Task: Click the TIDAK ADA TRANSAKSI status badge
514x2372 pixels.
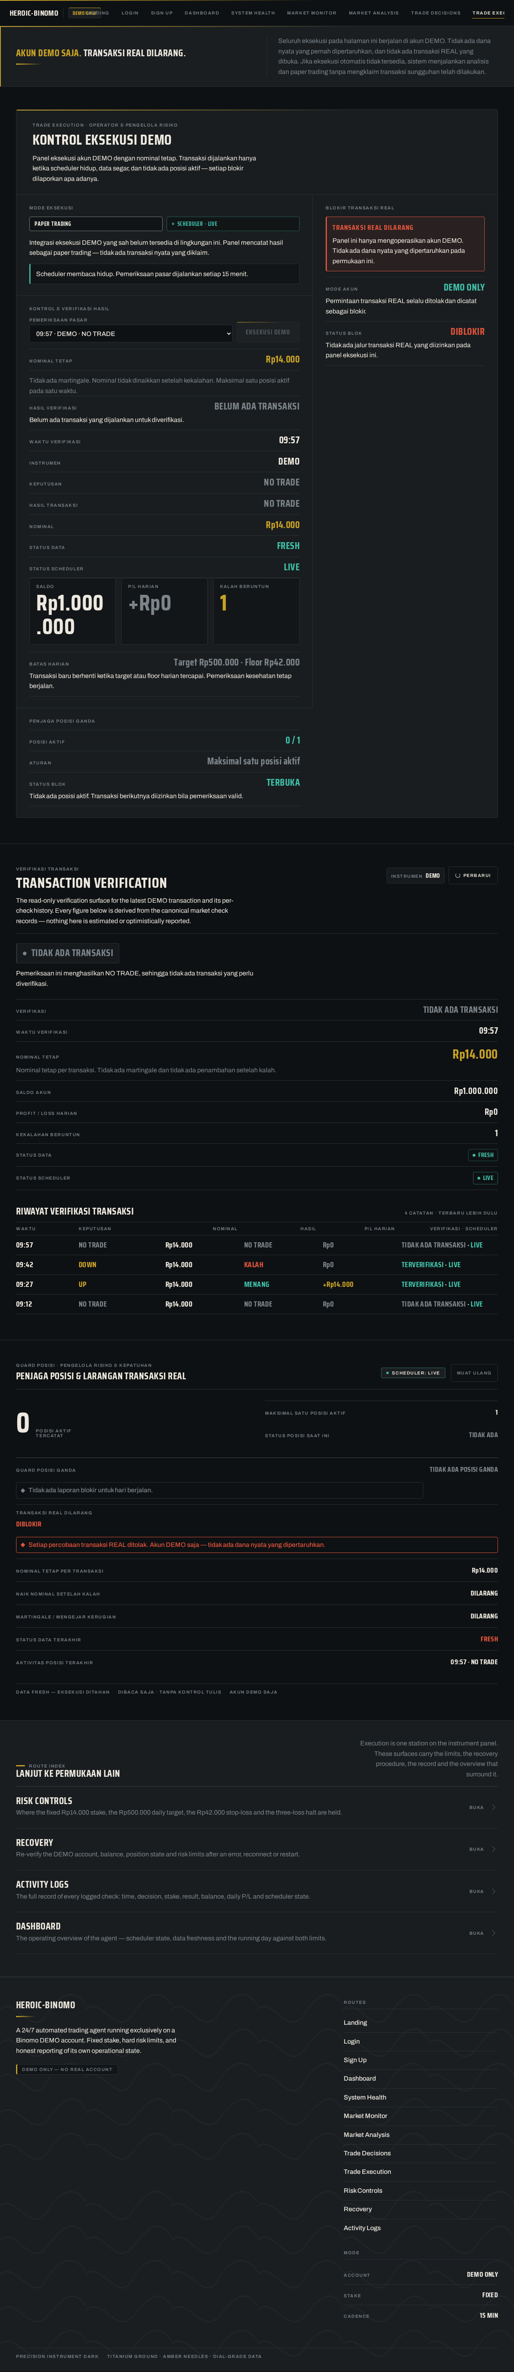Action: [67, 953]
